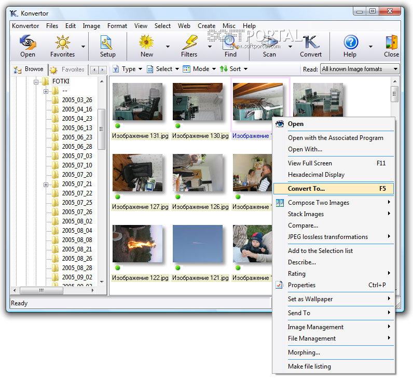This screenshot has height=381, width=413.
Task: Open Favorites sun icon in toolbar
Action: pos(62,43)
